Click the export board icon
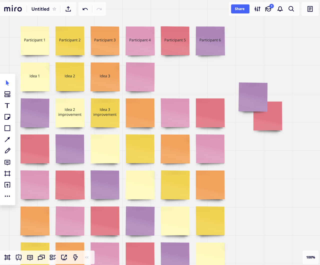This screenshot has width=320, height=265. coord(68,9)
